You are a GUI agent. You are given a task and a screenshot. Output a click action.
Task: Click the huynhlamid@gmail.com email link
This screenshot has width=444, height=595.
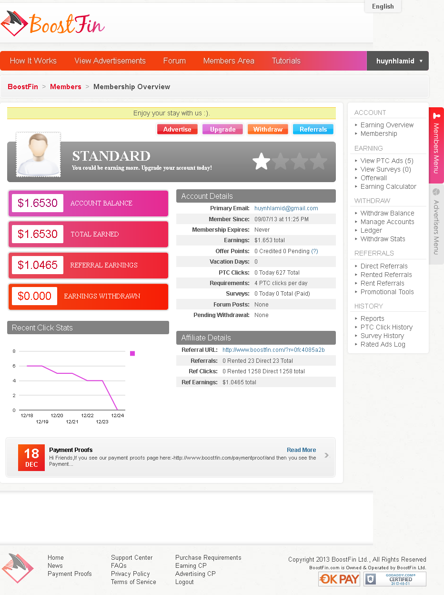point(286,208)
